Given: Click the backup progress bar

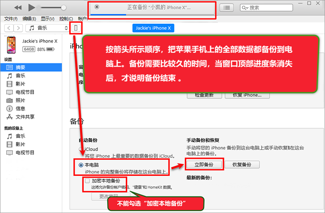Looking at the screenshot, I should click(152, 15).
